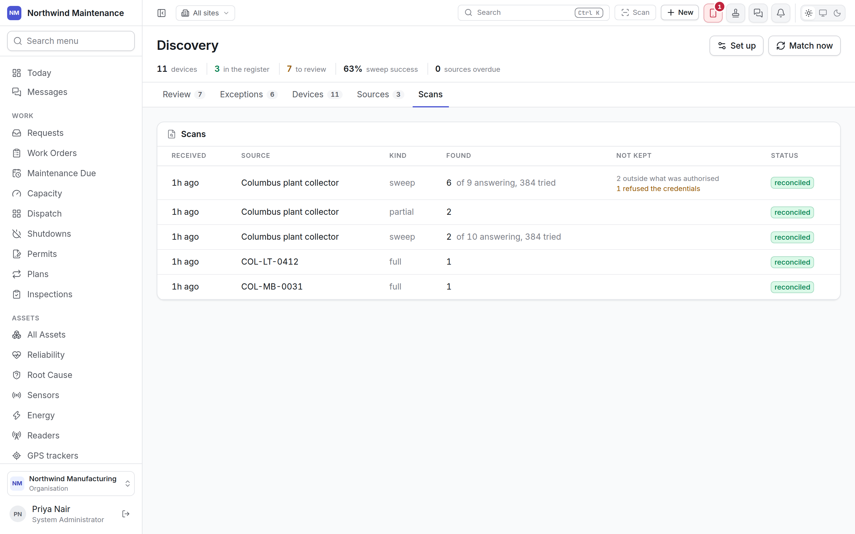
Task: Click the Scan button in toolbar
Action: tap(635, 13)
